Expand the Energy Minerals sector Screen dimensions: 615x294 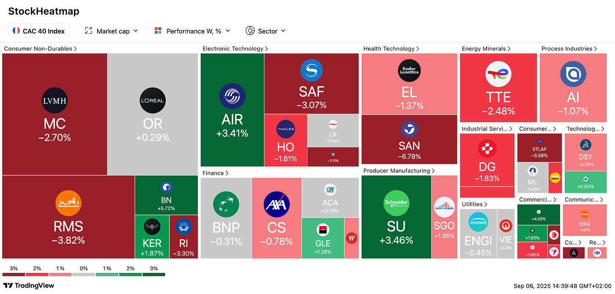point(486,49)
